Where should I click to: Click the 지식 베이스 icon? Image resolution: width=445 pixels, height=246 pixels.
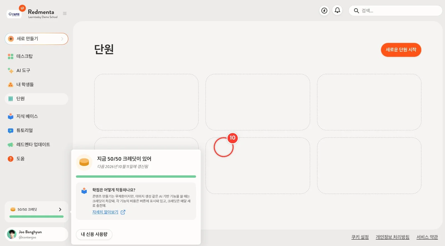(x=11, y=116)
